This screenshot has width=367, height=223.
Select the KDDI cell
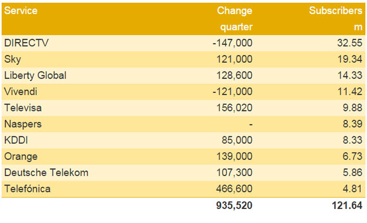16,140
